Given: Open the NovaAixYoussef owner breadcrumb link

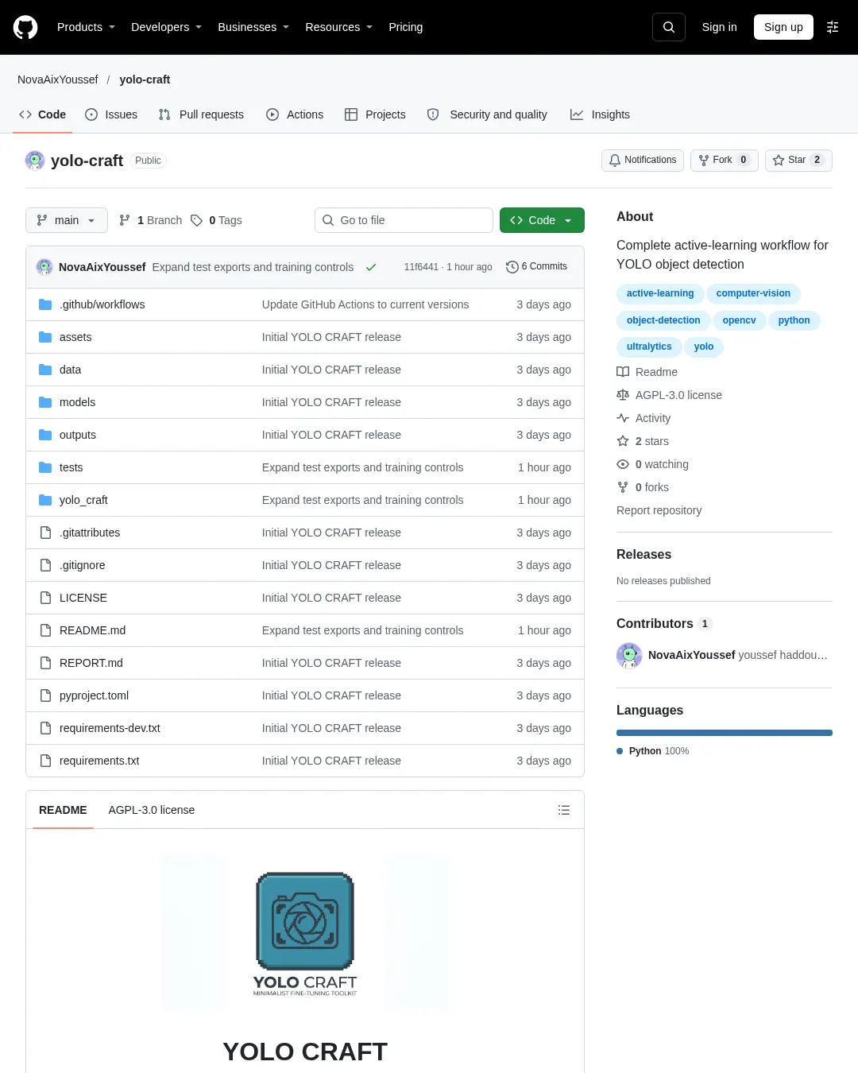Looking at the screenshot, I should pyautogui.click(x=58, y=79).
